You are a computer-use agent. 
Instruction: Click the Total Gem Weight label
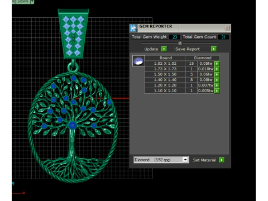point(149,37)
